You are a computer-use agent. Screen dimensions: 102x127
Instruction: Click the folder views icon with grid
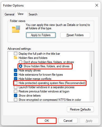(x=16, y=29)
